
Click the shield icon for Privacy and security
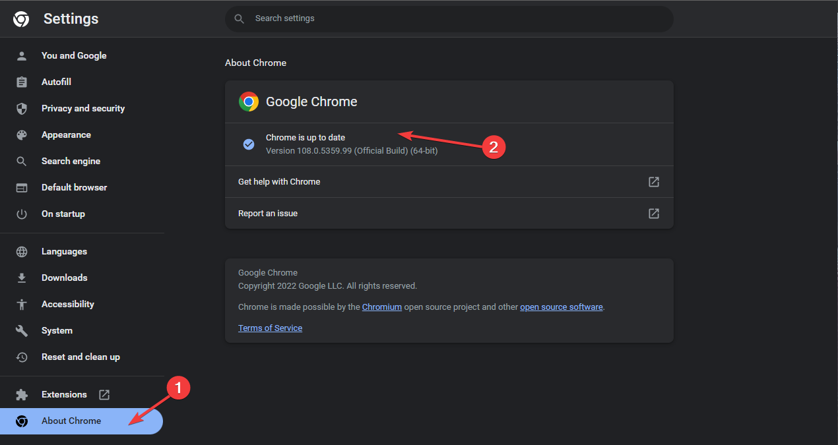(22, 108)
